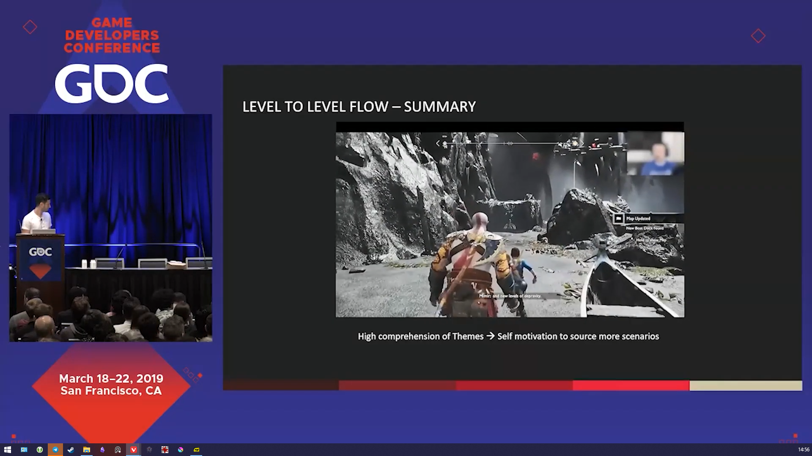Open File Explorer from the taskbar
Screen dimensions: 812x456
point(86,450)
